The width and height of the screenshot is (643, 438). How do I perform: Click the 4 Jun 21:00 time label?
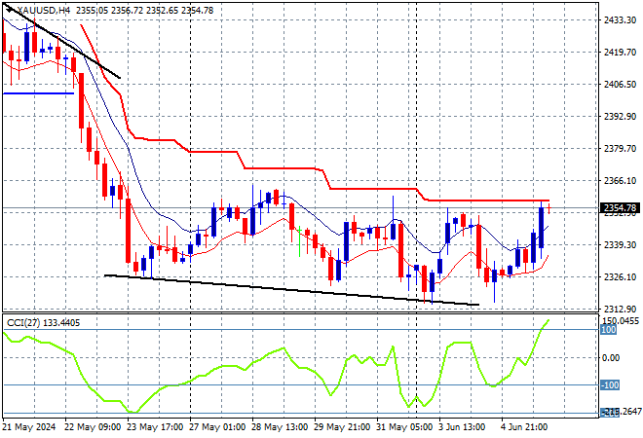[524, 427]
